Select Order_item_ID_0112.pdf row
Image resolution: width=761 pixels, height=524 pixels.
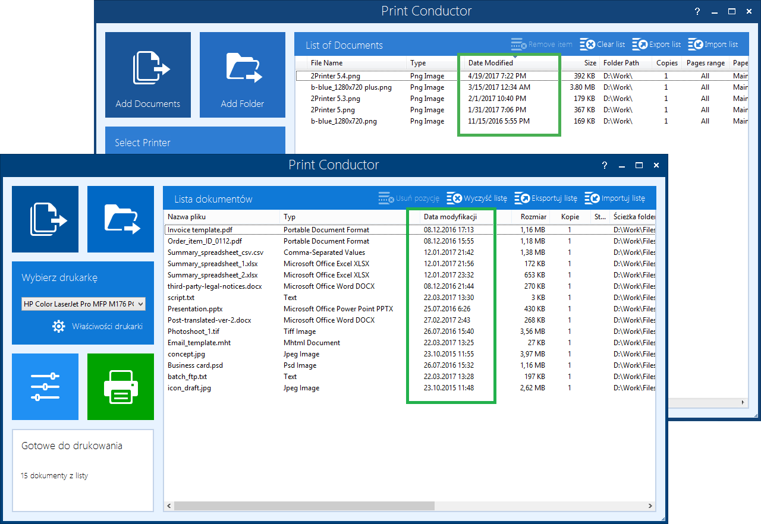[x=410, y=241]
